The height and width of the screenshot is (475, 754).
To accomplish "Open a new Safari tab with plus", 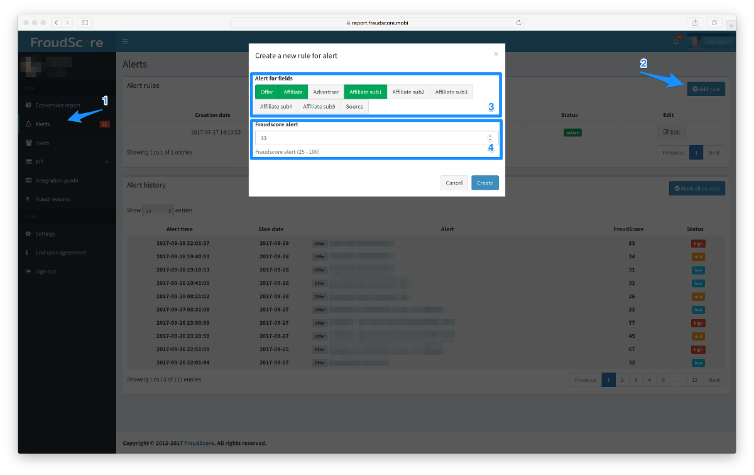I will click(x=730, y=25).
